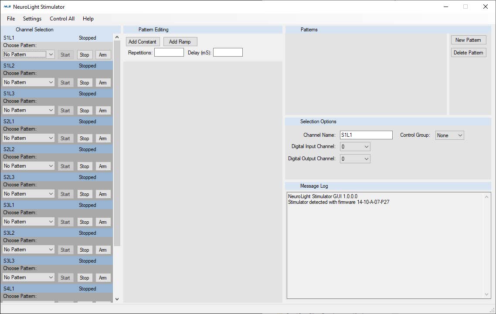The image size is (496, 314).
Task: Click the firmware 14-10-A-07-P27 log line
Action: click(x=339, y=202)
